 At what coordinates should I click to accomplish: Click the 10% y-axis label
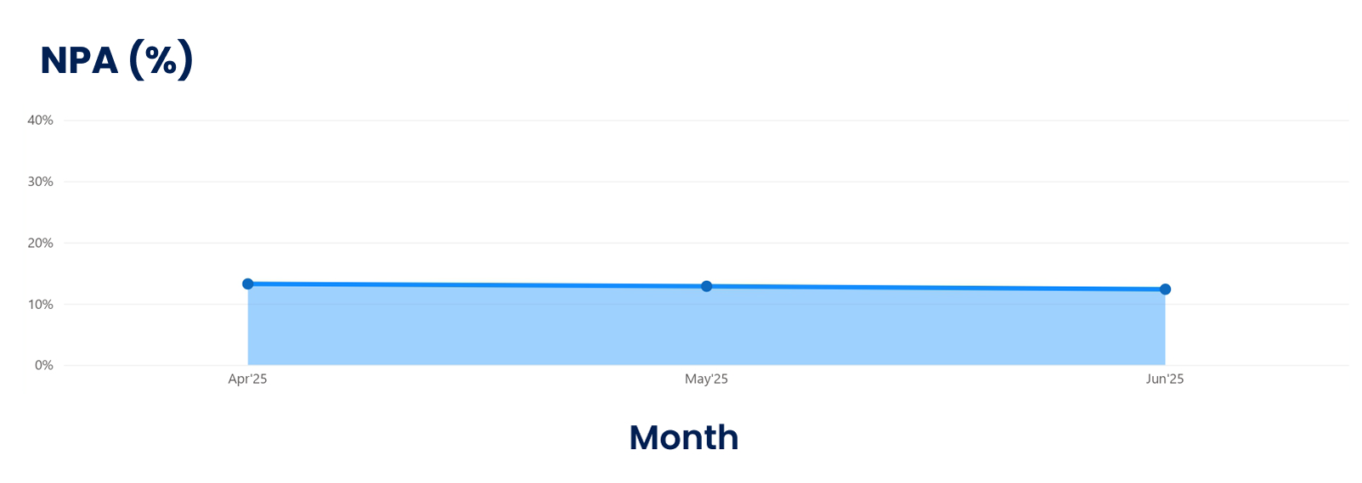(x=40, y=304)
